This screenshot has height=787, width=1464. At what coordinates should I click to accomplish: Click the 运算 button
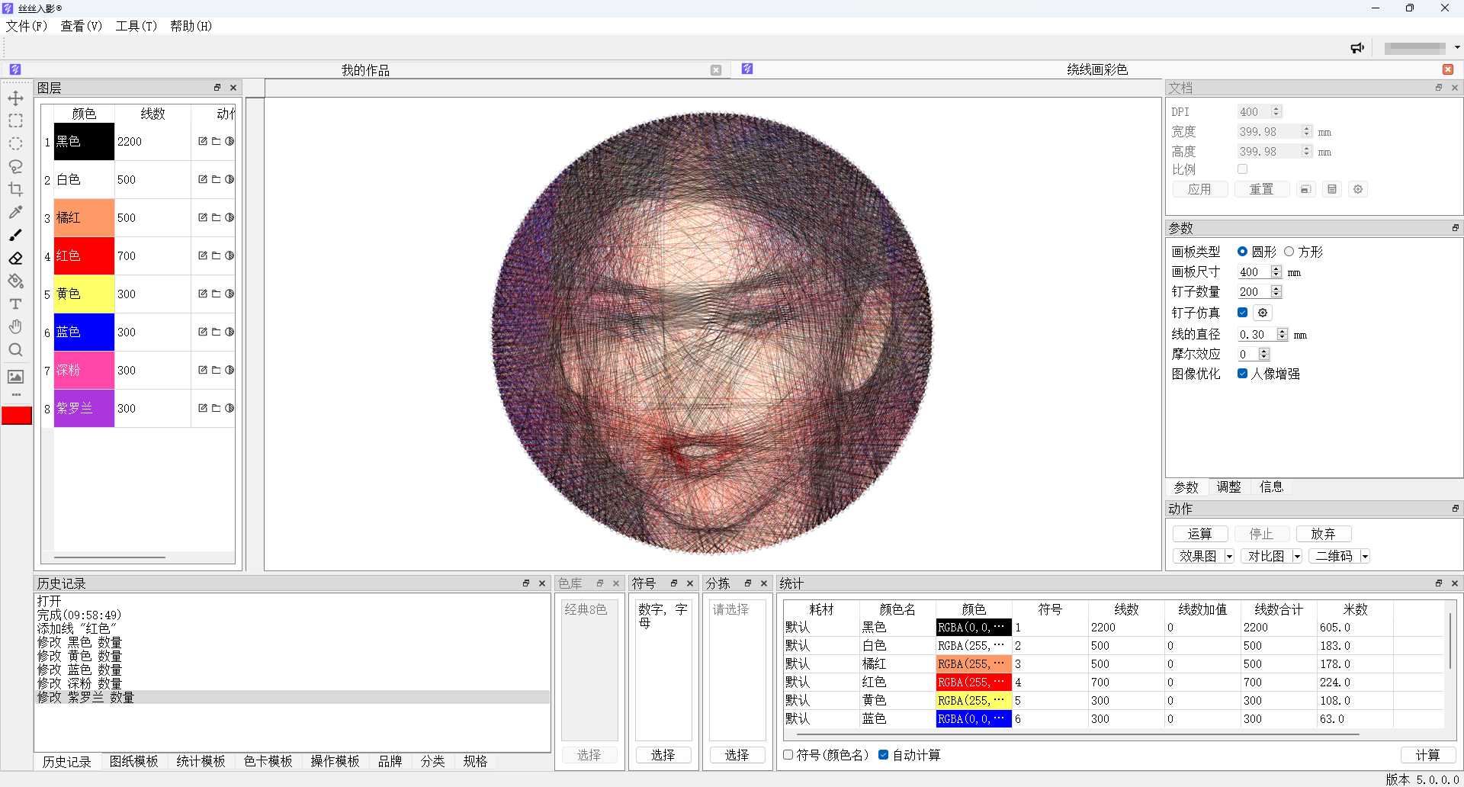1199,534
